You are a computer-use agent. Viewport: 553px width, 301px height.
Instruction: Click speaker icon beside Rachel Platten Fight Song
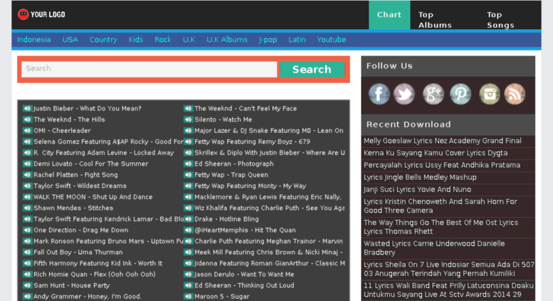[x=27, y=175]
